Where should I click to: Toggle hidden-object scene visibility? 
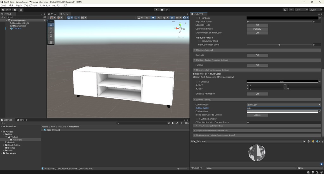[x=172, y=18]
